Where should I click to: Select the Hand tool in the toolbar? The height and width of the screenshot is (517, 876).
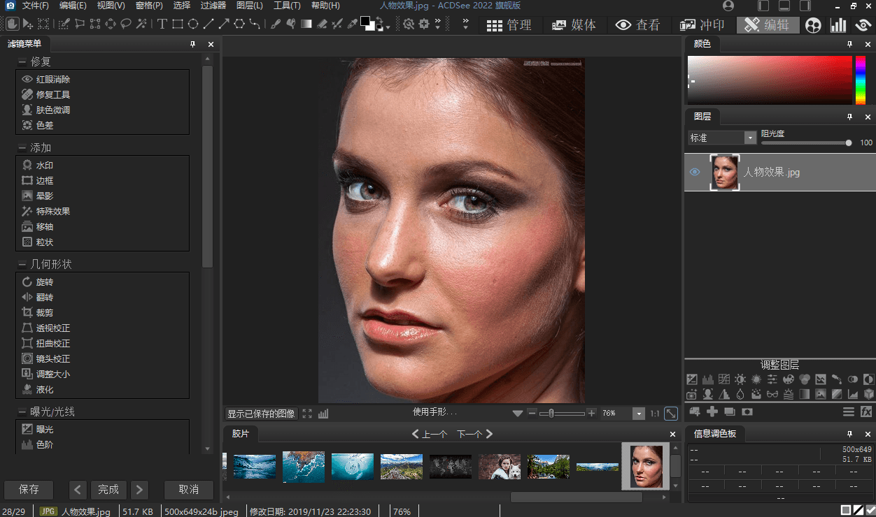13,24
